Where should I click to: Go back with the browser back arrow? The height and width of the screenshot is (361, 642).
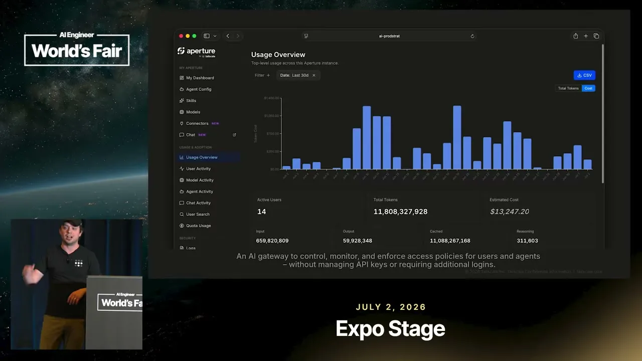click(228, 36)
